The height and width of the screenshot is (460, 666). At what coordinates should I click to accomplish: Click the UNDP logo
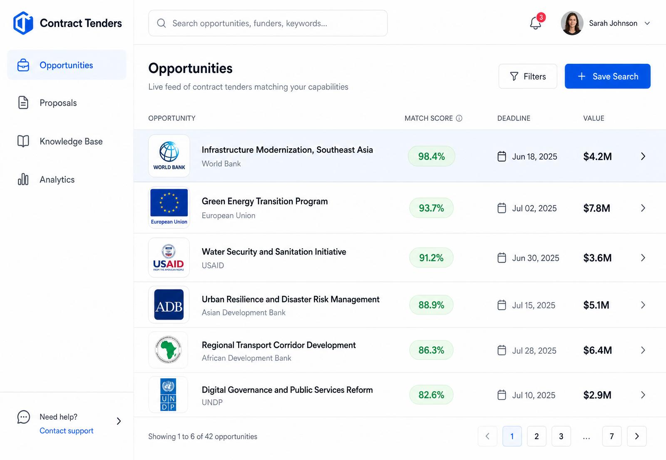tap(168, 395)
